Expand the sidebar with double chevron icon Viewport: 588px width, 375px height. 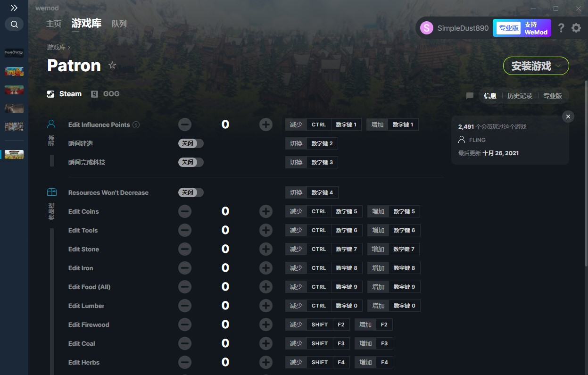(x=14, y=8)
